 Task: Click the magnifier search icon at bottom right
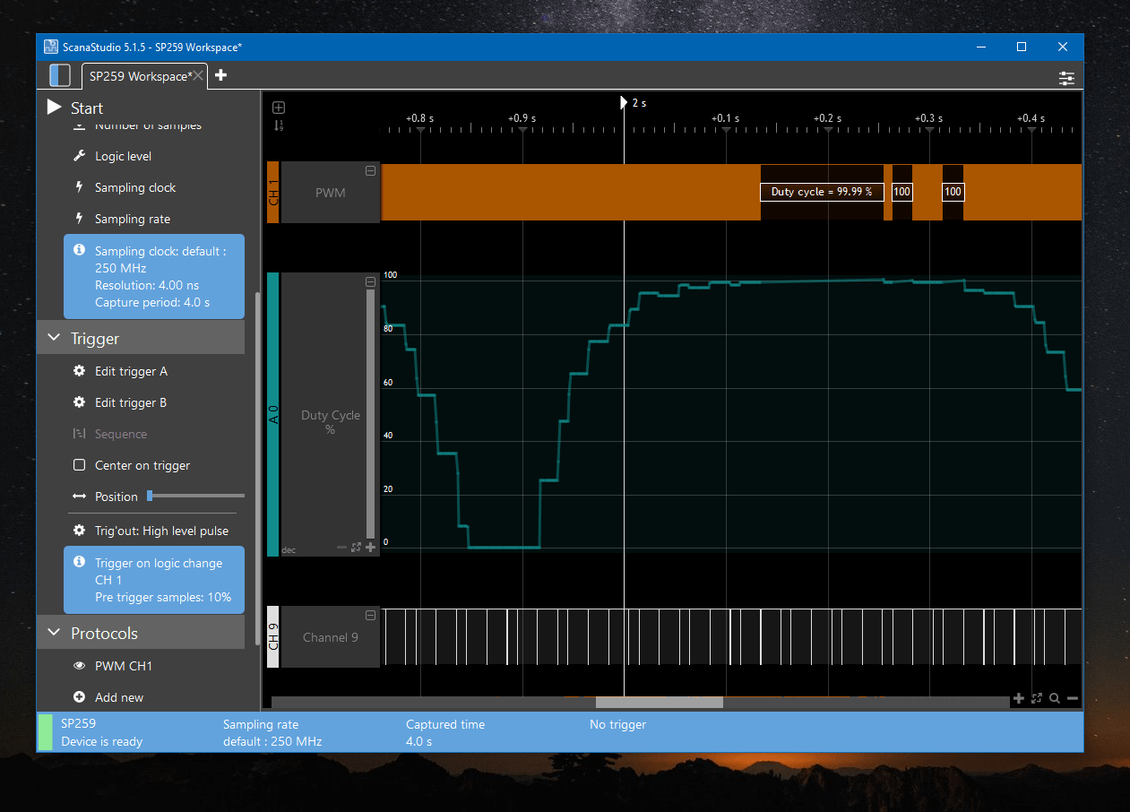(1055, 698)
